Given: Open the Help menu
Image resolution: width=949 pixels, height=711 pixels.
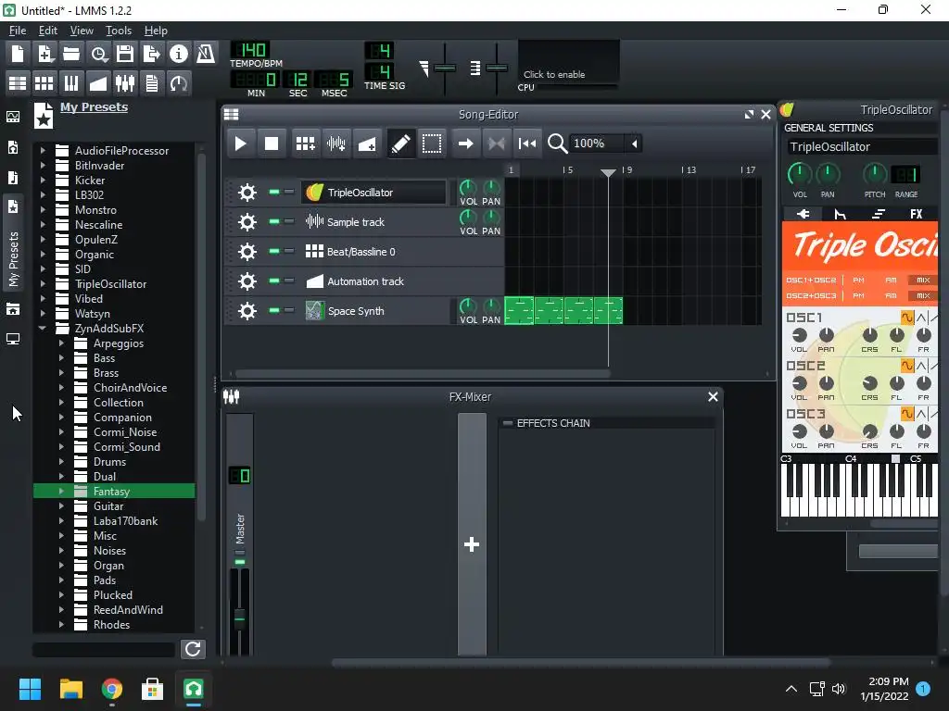Looking at the screenshot, I should coord(156,31).
